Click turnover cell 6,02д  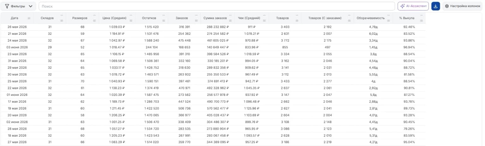pos(373,34)
